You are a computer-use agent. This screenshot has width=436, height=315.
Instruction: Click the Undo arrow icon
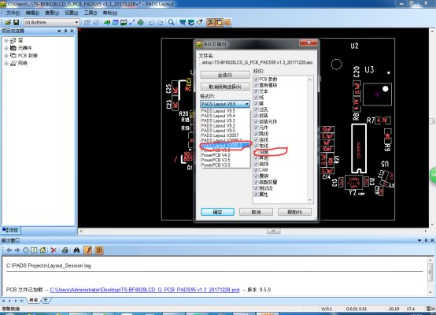pyautogui.click(x=152, y=22)
